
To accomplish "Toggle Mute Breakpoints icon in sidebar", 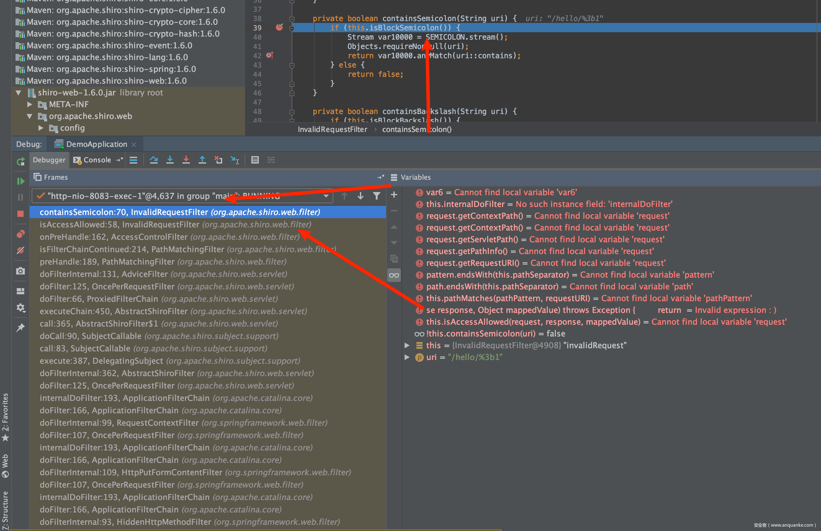I will pyautogui.click(x=20, y=250).
